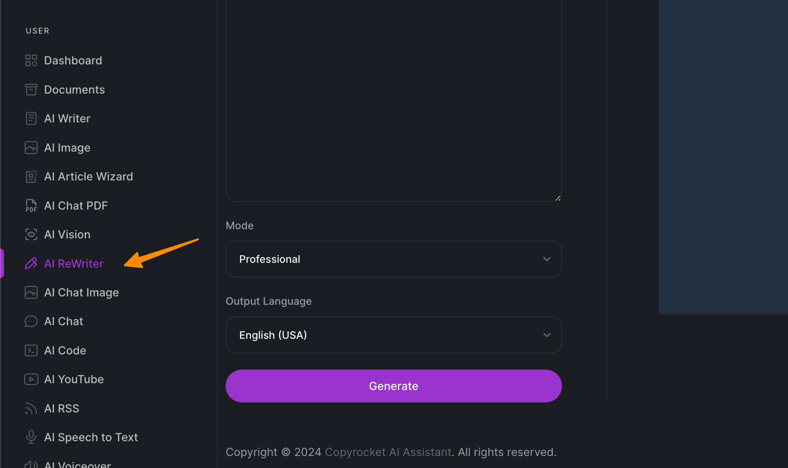
Task: Click the text area resize handle
Action: pyautogui.click(x=558, y=198)
